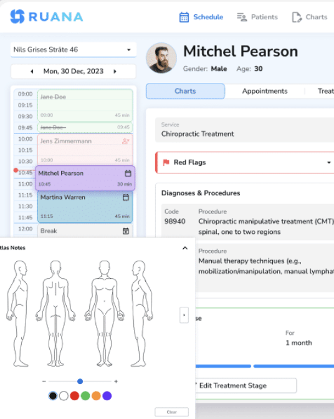Open Patients in top navigation
This screenshot has height=419, width=334.
[257, 17]
